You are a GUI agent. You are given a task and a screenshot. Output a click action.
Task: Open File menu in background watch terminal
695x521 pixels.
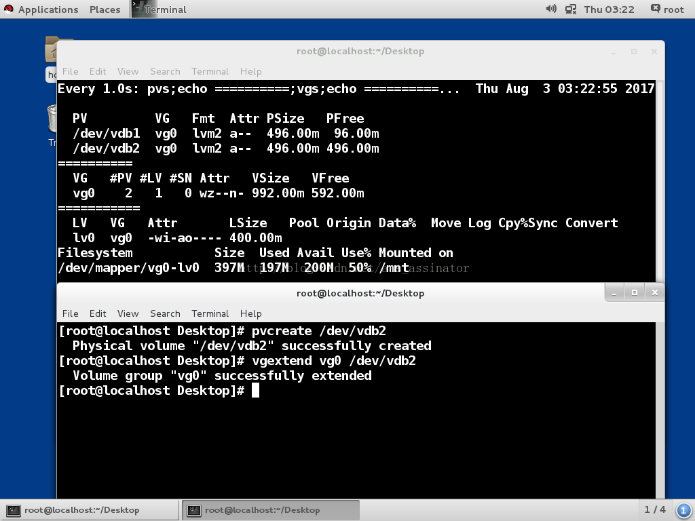click(70, 71)
